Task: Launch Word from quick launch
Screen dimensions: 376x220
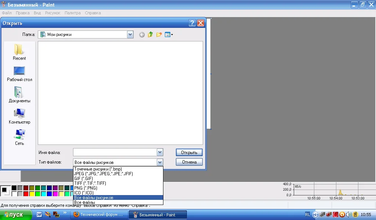Action: click(x=39, y=215)
